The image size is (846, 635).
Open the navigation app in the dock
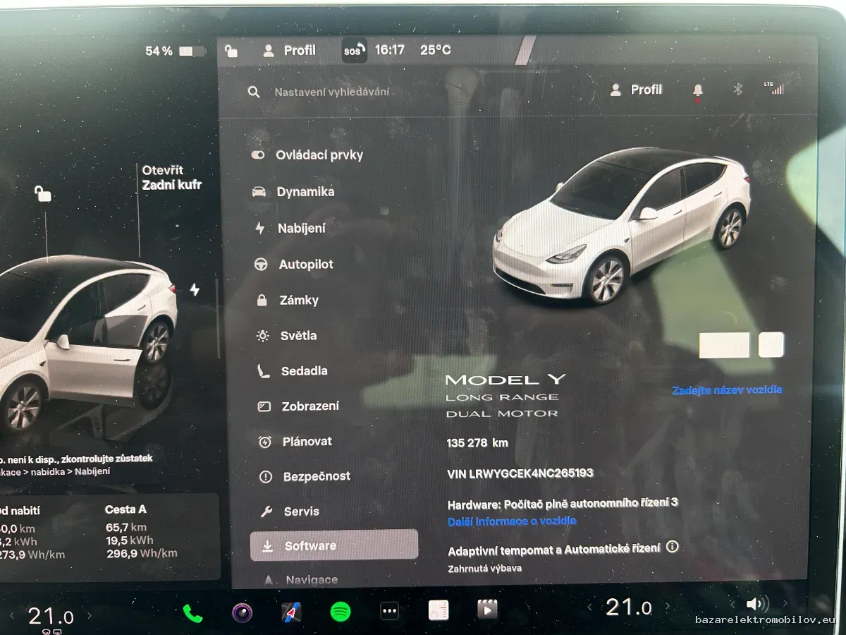tap(291, 612)
